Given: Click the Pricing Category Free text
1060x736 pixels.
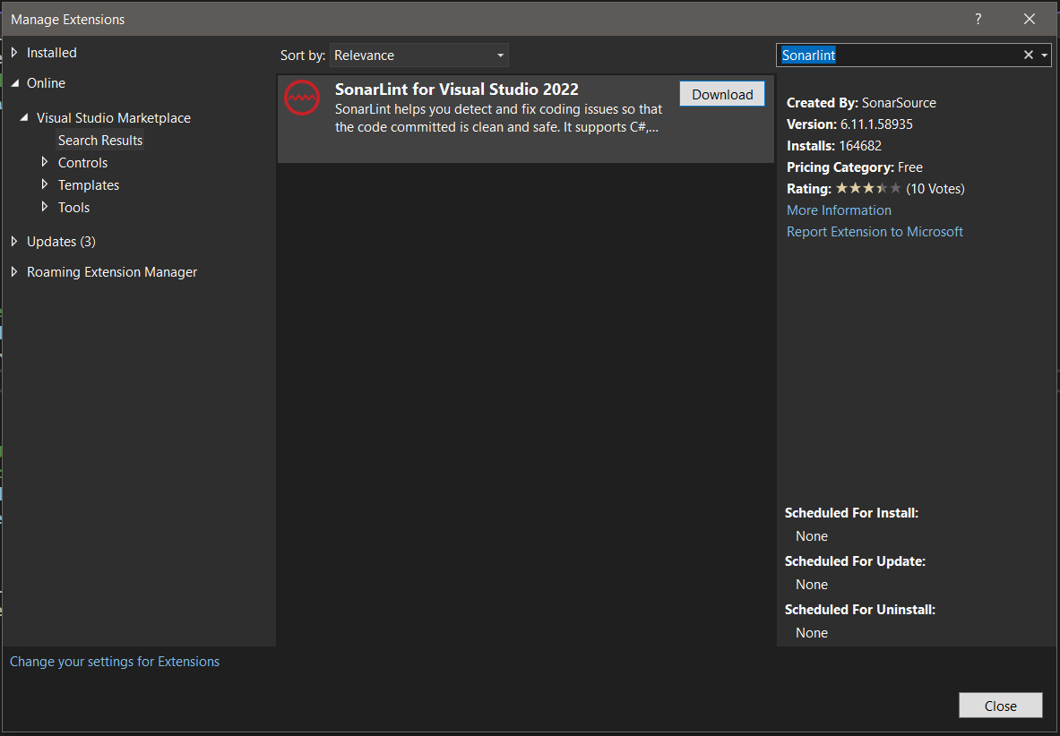Looking at the screenshot, I should [855, 167].
